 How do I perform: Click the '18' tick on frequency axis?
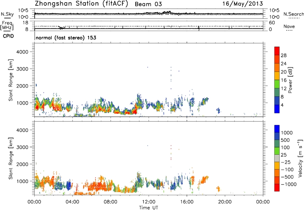click(25, 23)
